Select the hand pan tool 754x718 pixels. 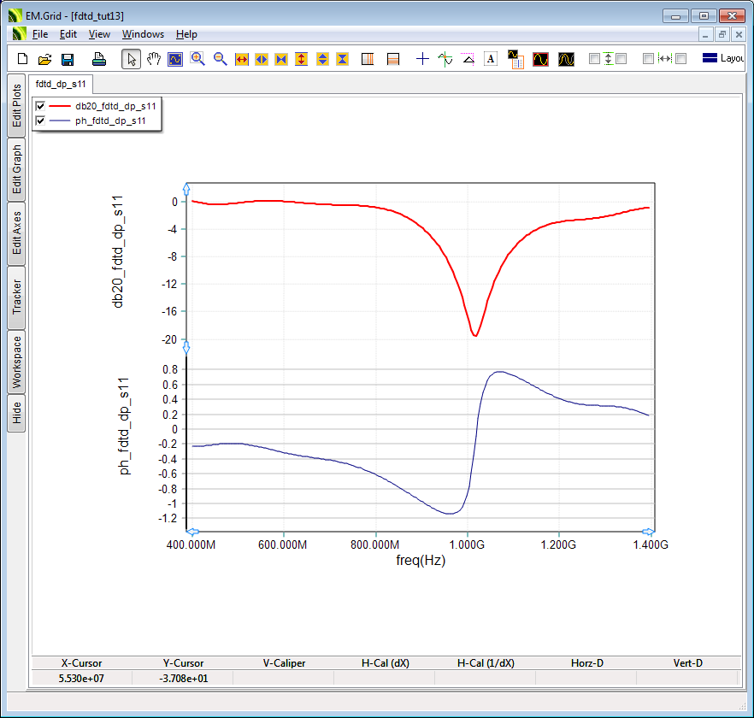[154, 59]
